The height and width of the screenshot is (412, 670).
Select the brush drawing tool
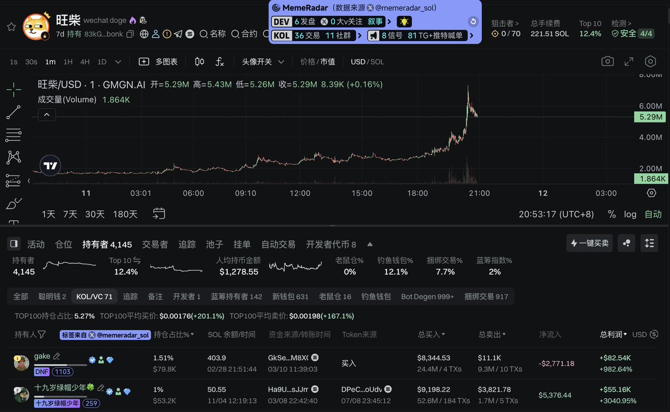(x=13, y=203)
